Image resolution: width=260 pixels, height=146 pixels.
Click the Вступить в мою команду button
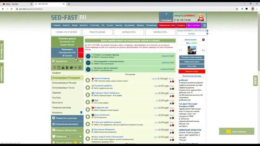[x=192, y=57]
